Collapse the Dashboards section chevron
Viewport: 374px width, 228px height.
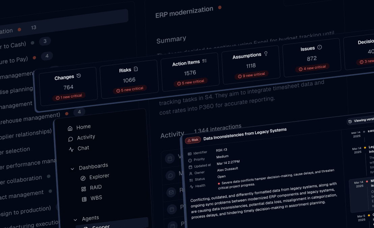(x=72, y=168)
